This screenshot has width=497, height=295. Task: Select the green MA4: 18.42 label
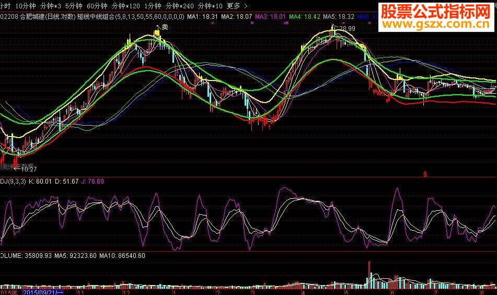[305, 17]
